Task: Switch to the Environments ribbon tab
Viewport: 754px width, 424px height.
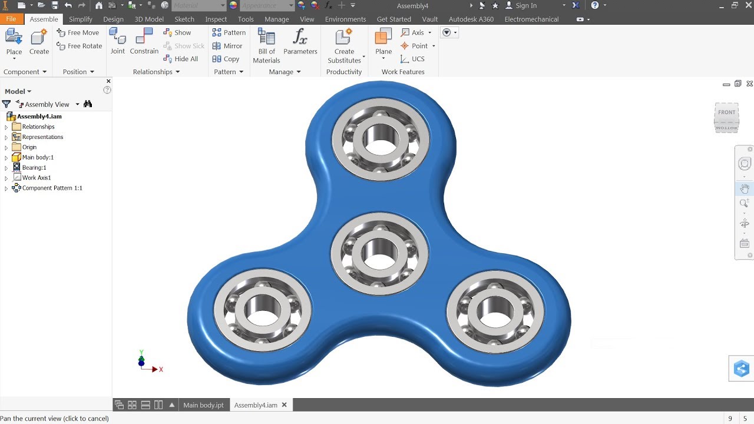Action: click(345, 19)
